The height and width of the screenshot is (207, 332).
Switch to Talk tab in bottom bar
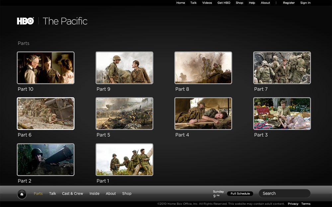click(x=52, y=193)
